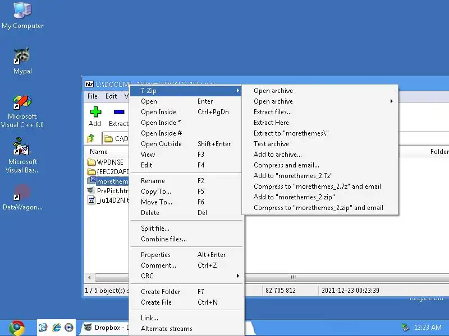Click the quick-launch icon left of Internet Explorer
Image resolution: width=449 pixels, height=336 pixels.
[43, 327]
